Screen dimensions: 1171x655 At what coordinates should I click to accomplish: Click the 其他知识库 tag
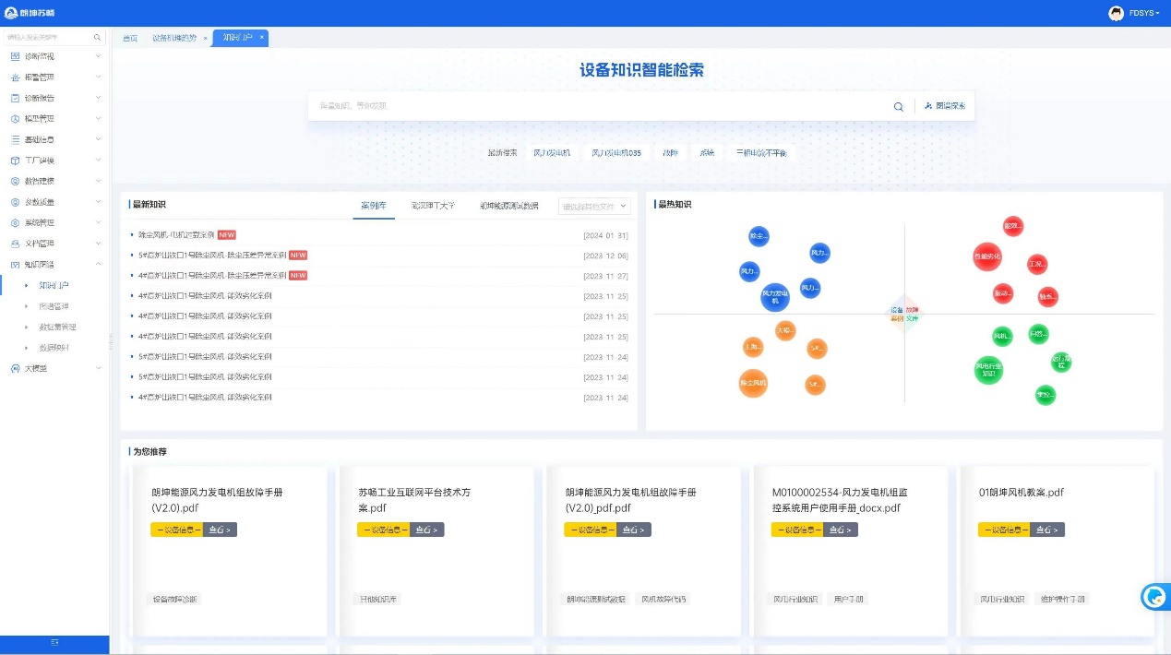click(377, 600)
